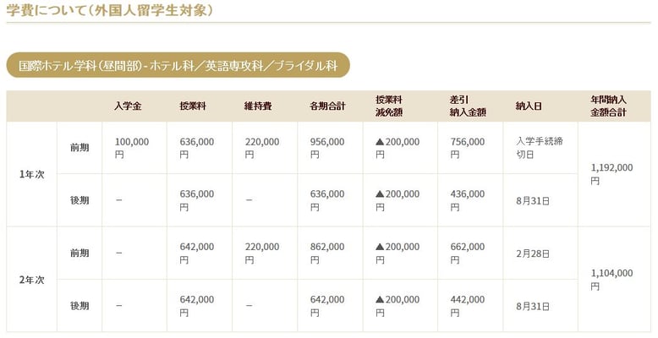
Task: Select the 1,104,000円 annual total cell
Action: (611, 280)
